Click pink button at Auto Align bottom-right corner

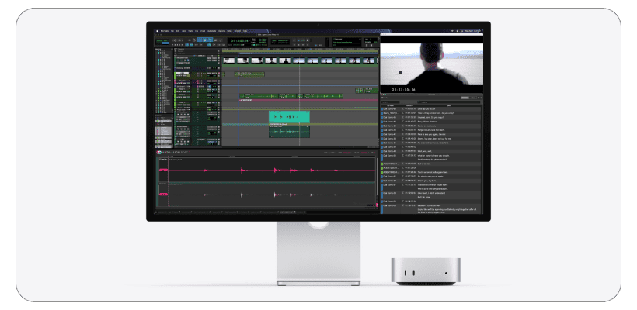pyautogui.click(x=377, y=205)
